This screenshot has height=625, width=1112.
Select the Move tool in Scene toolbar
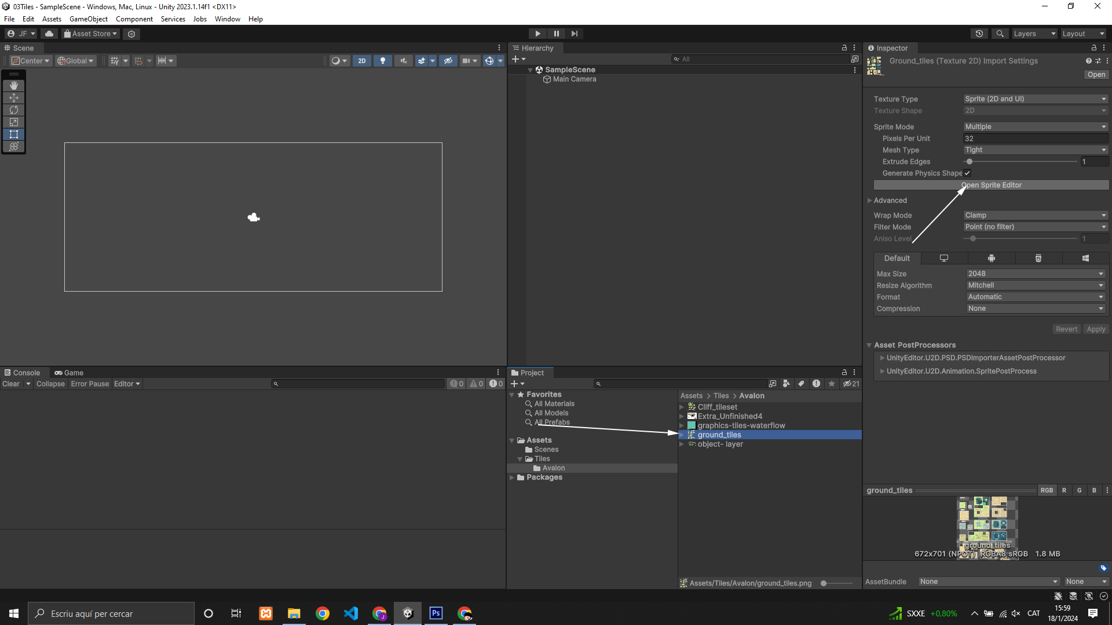click(x=14, y=98)
